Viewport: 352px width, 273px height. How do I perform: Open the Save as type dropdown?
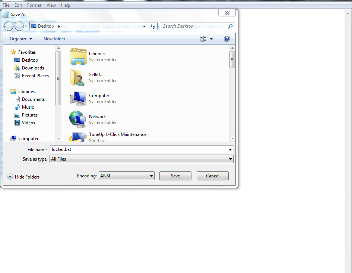click(x=230, y=159)
